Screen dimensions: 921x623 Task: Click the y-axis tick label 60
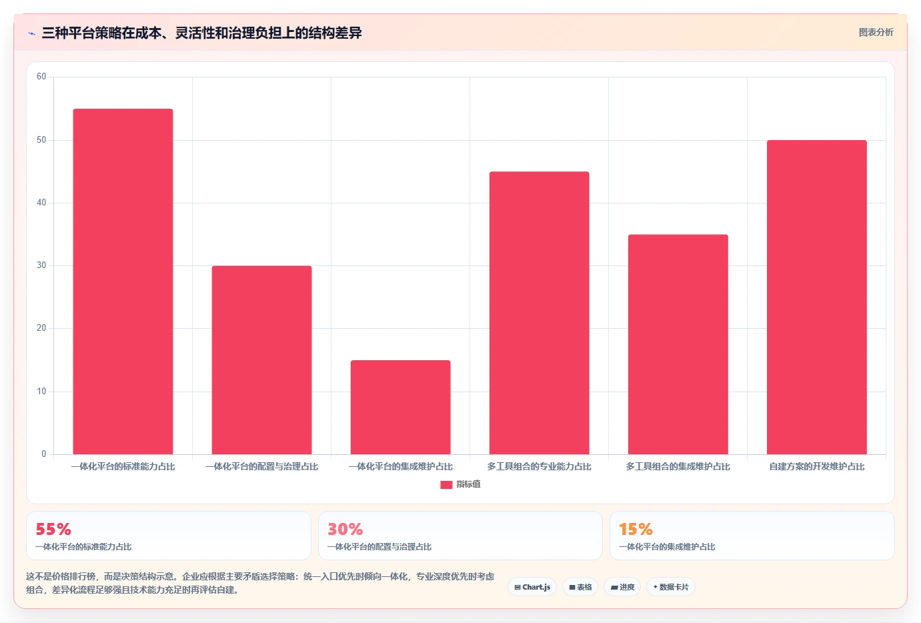[x=41, y=77]
